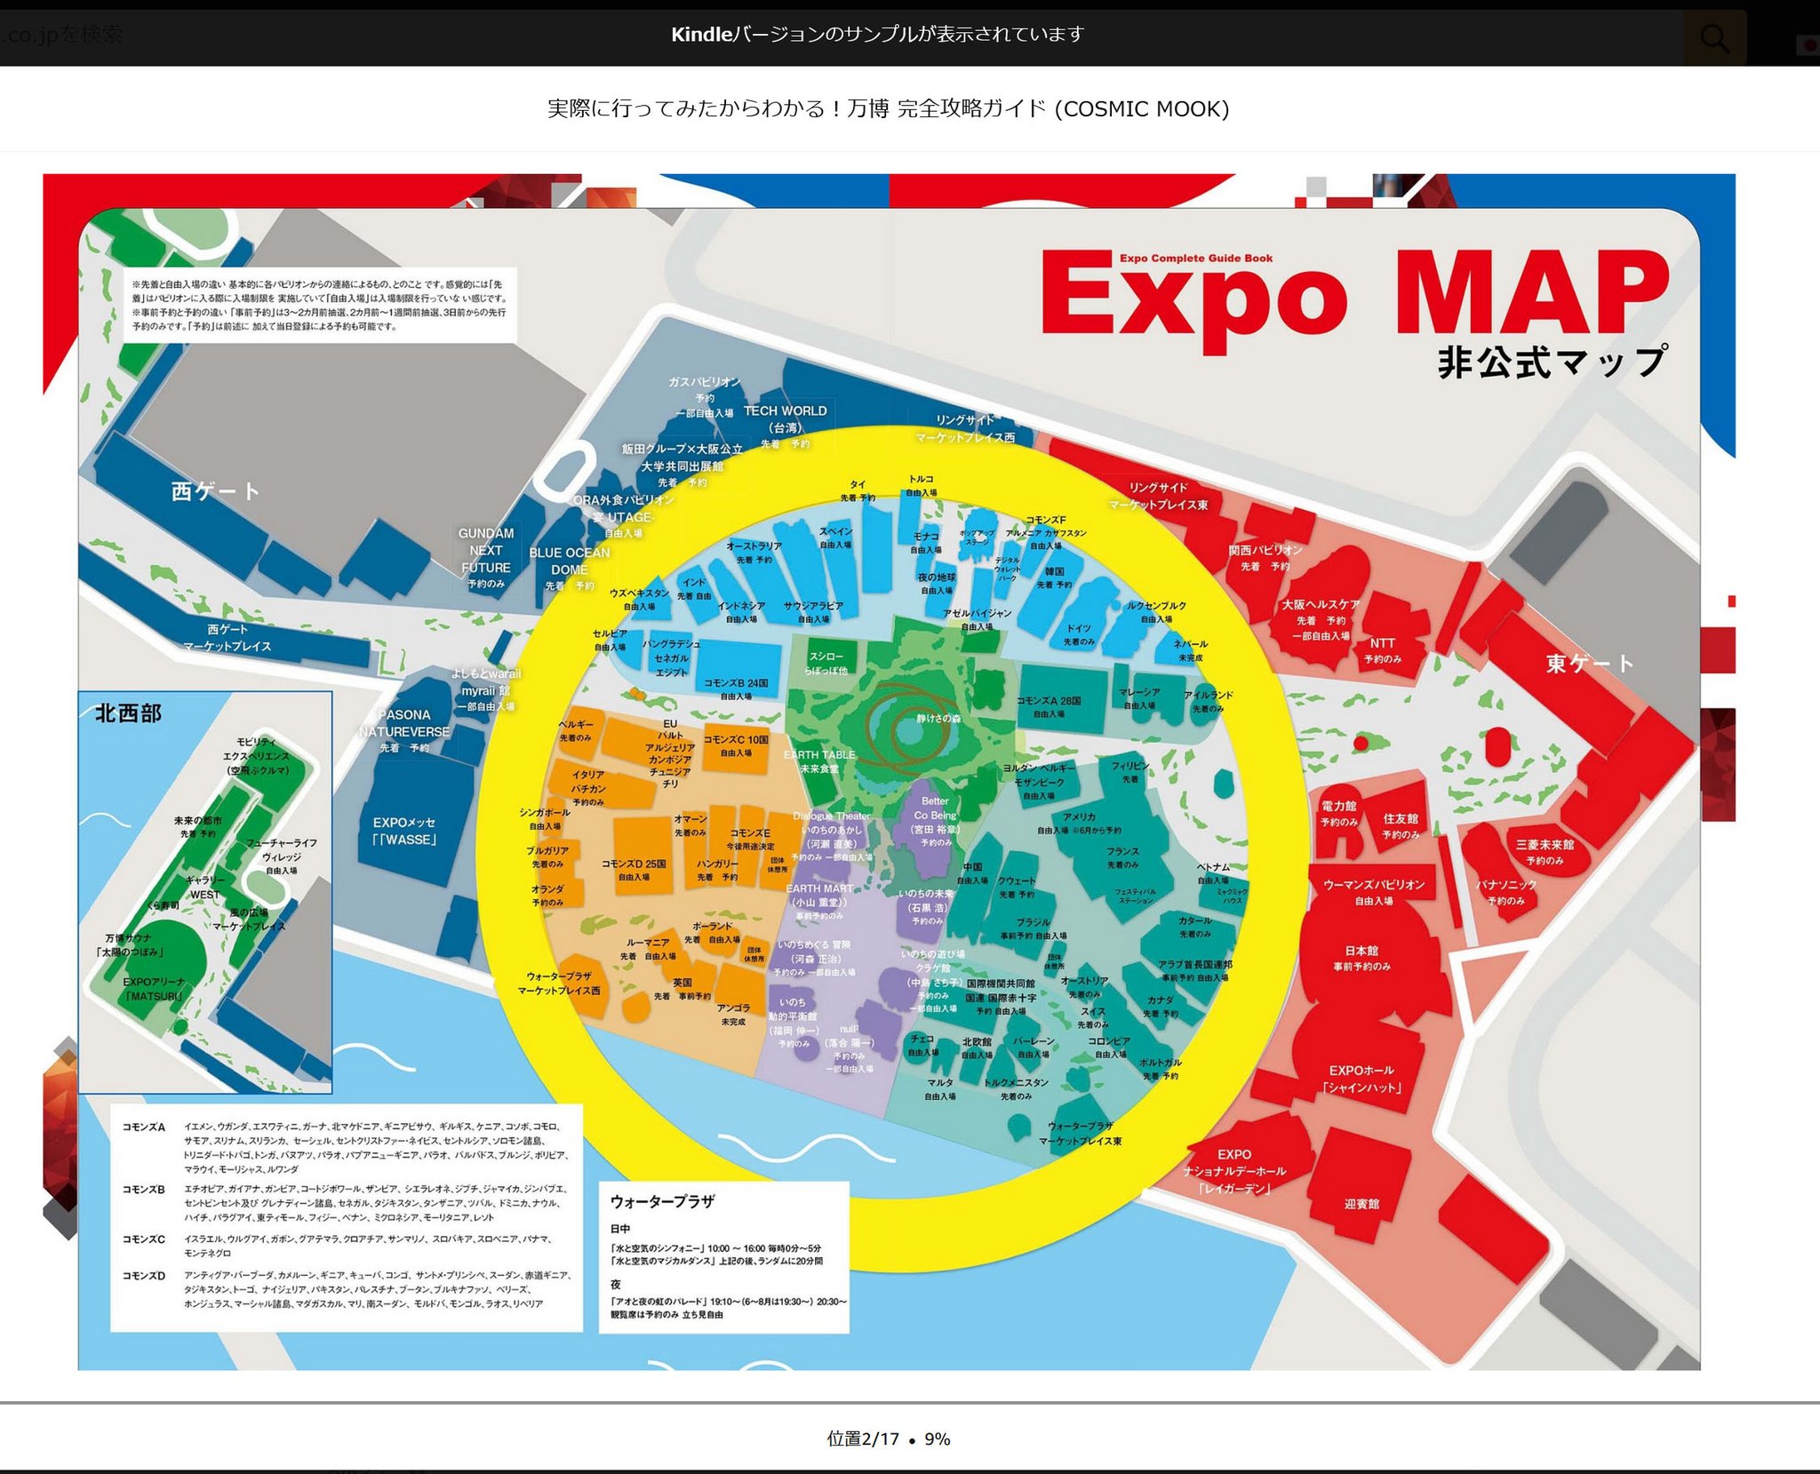Click the magnifier search button
The image size is (1820, 1474).
(x=1713, y=37)
